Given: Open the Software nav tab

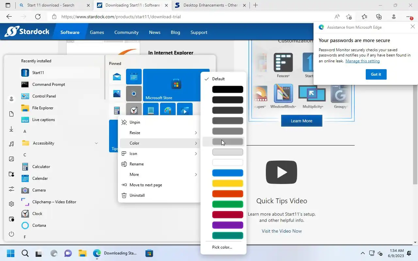Looking at the screenshot, I should coord(70,32).
